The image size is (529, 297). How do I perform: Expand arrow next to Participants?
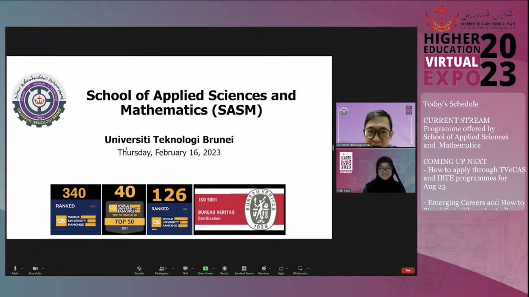(172, 268)
